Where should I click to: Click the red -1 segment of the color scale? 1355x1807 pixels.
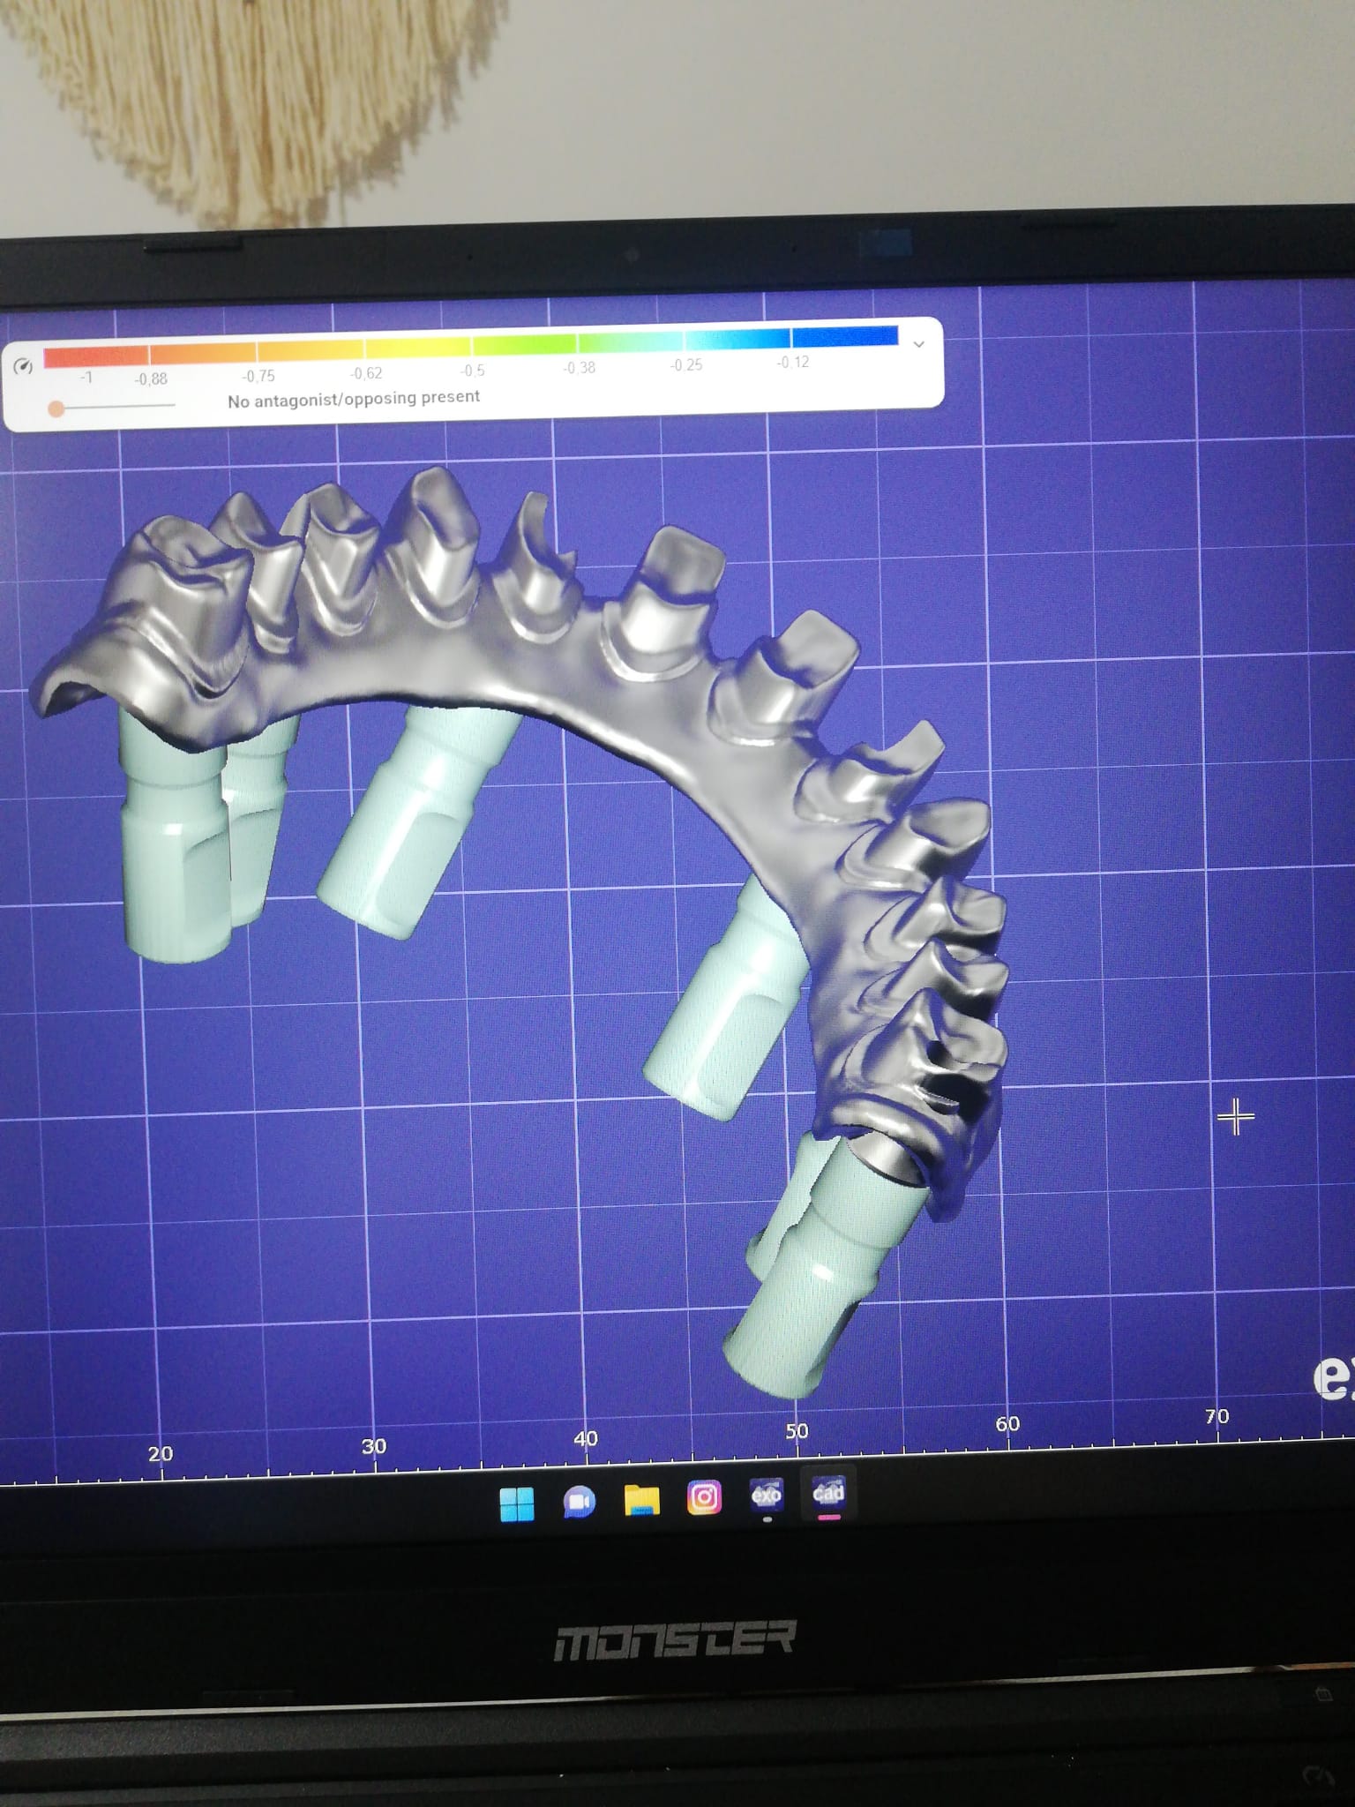(95, 356)
